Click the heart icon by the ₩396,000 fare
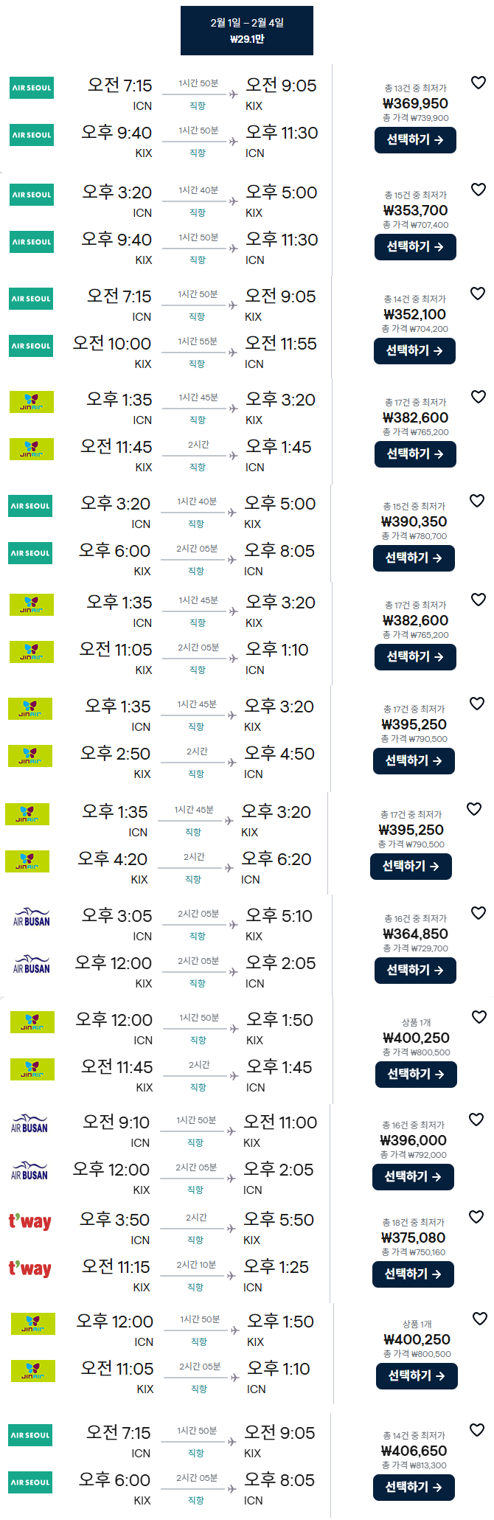Image resolution: width=494 pixels, height=1520 pixels. coord(477,1120)
